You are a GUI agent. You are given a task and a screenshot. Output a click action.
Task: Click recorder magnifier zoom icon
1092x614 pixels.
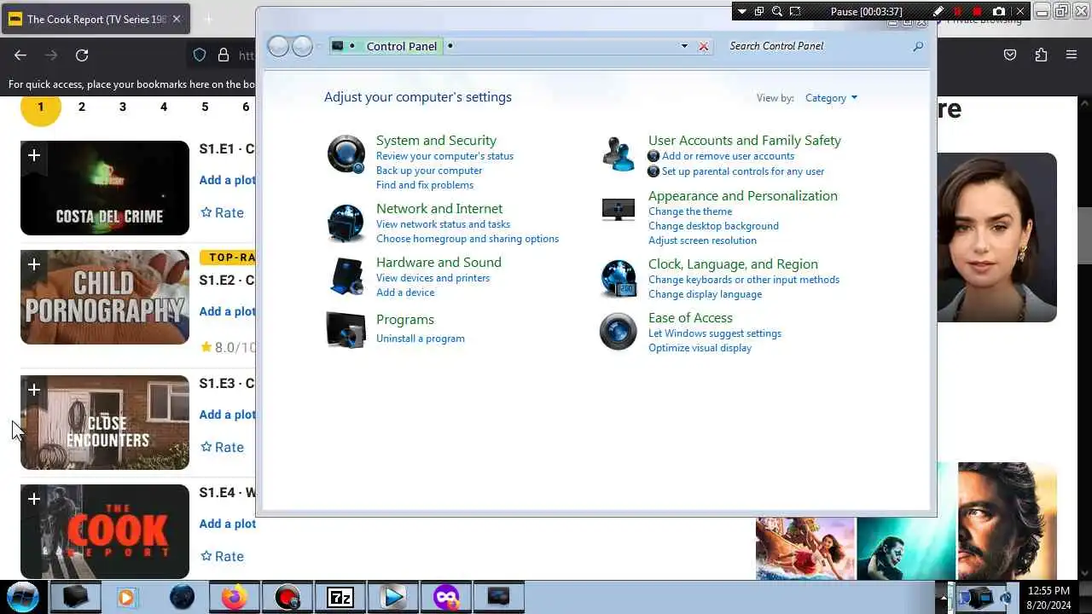click(x=777, y=11)
